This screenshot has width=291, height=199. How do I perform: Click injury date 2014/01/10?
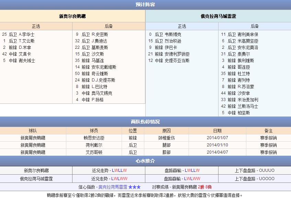(217, 145)
